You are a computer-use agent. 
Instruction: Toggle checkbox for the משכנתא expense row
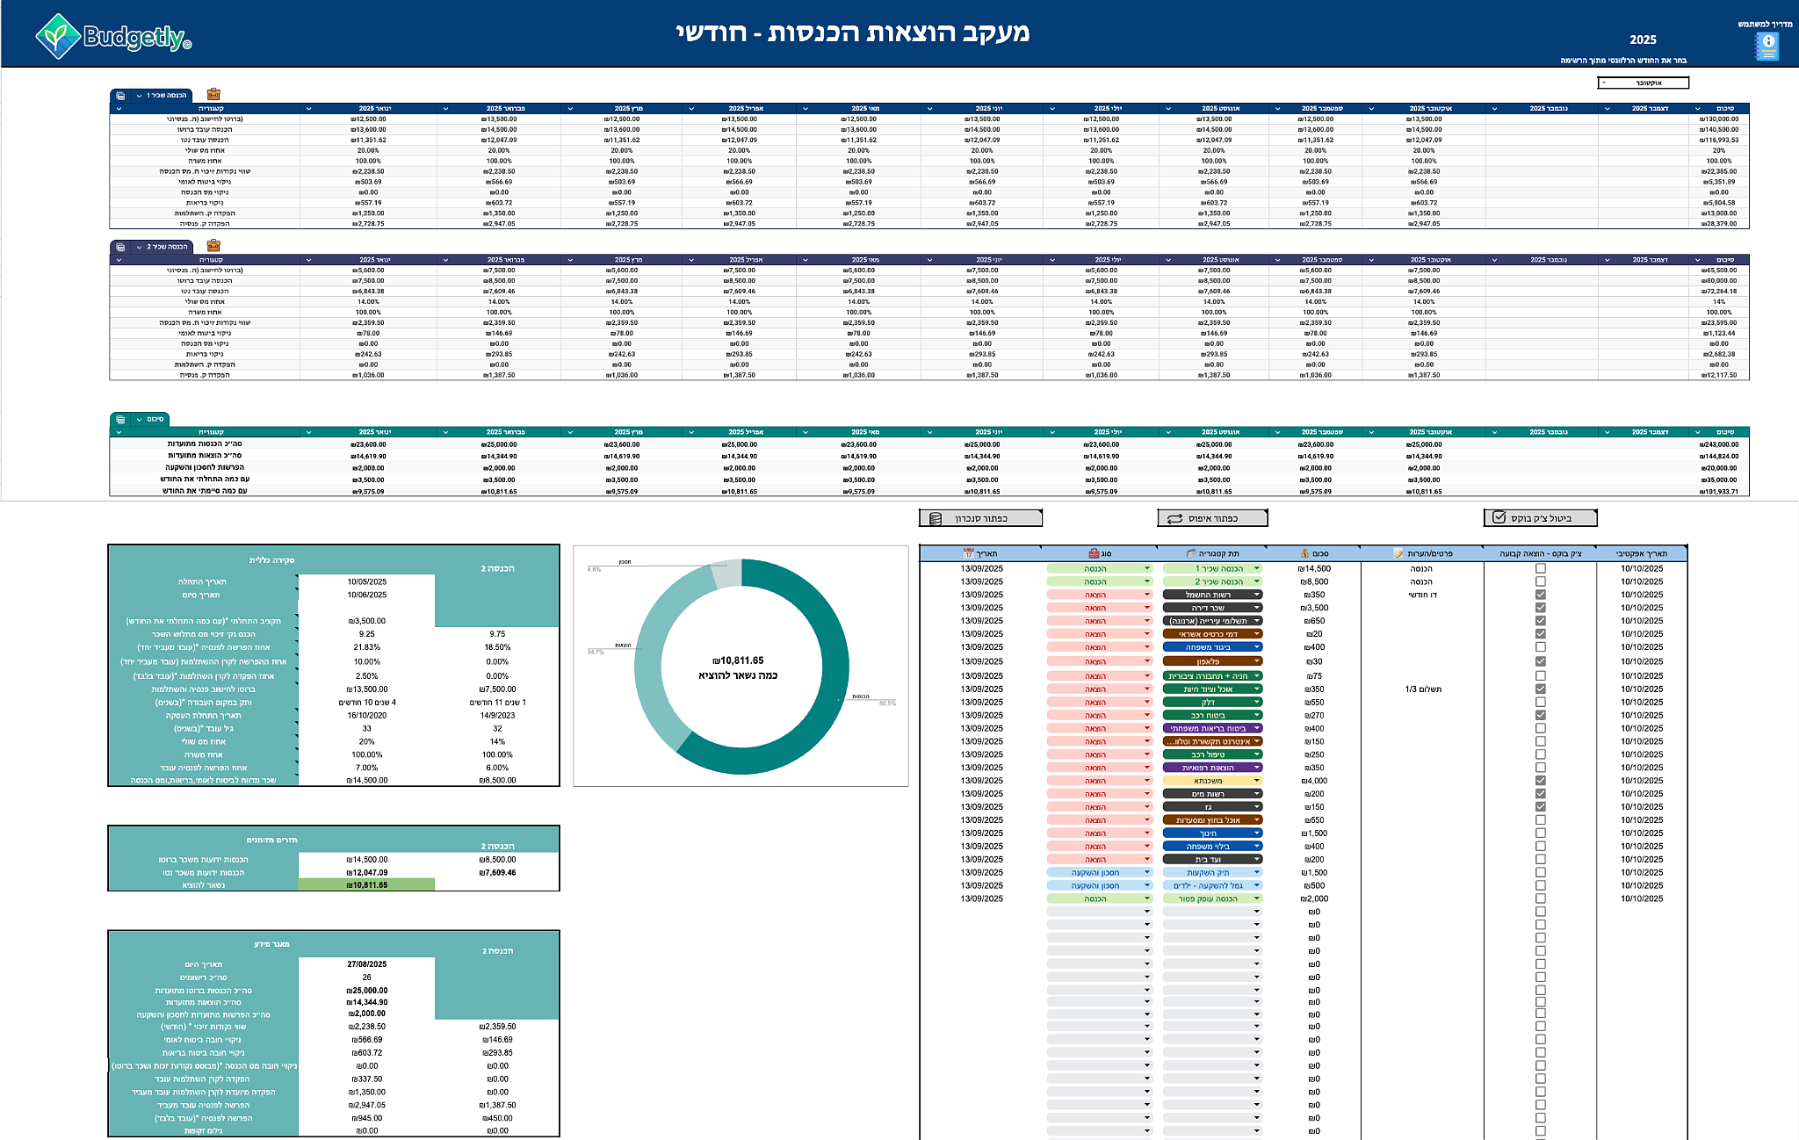pos(1540,780)
